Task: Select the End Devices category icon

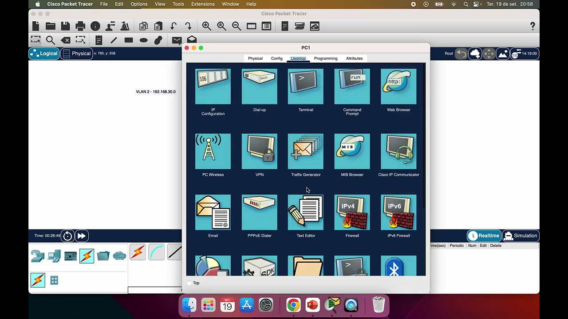Action: 54,256
